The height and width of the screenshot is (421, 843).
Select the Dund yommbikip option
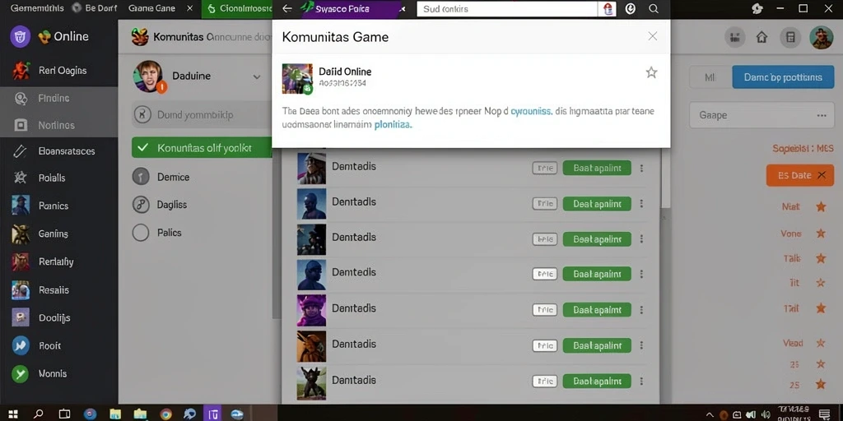pyautogui.click(x=202, y=114)
